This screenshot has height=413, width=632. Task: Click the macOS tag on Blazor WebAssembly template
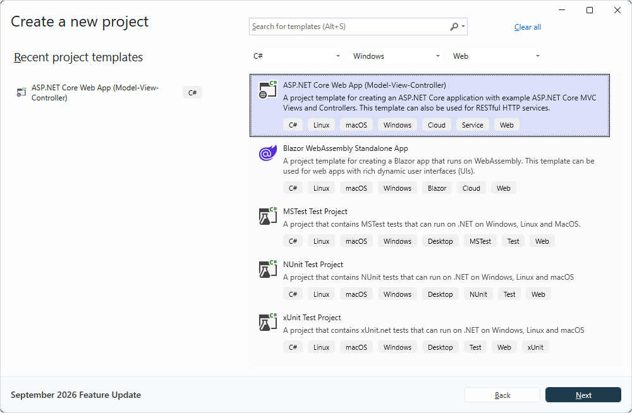(x=356, y=188)
